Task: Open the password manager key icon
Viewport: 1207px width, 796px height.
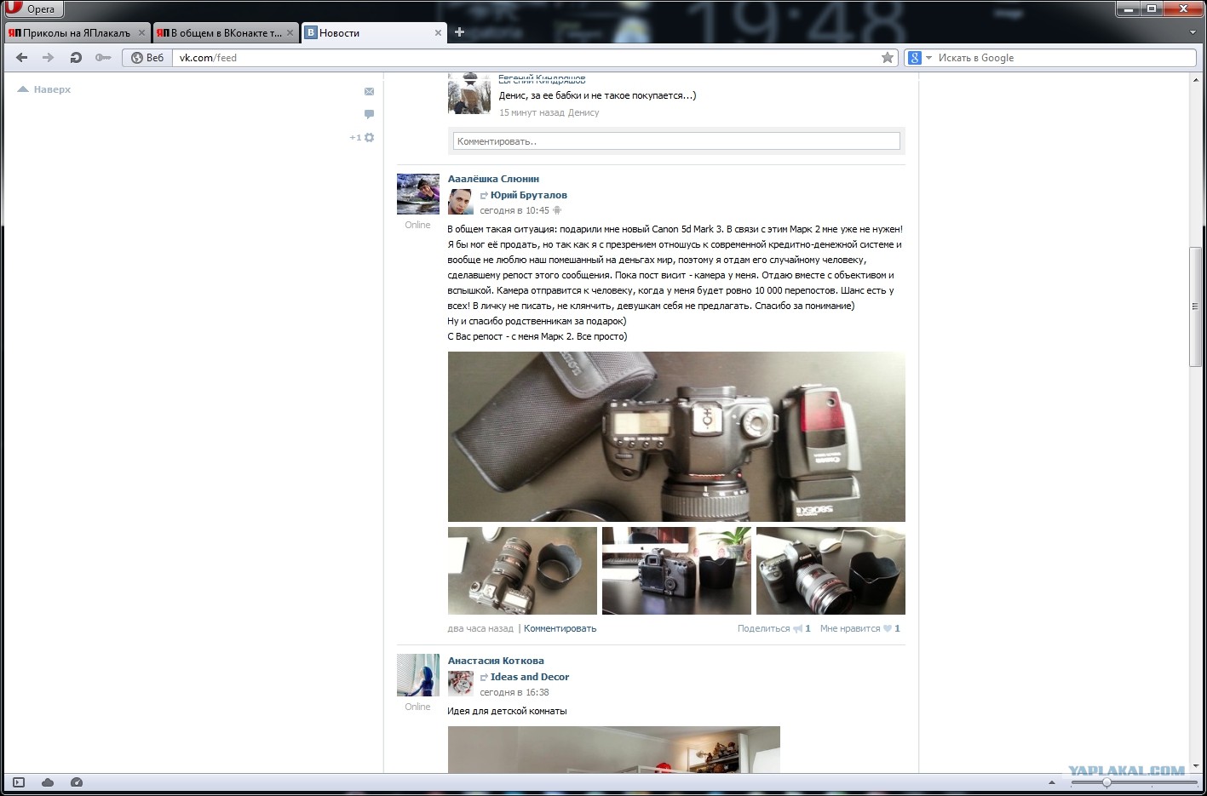Action: click(x=103, y=58)
